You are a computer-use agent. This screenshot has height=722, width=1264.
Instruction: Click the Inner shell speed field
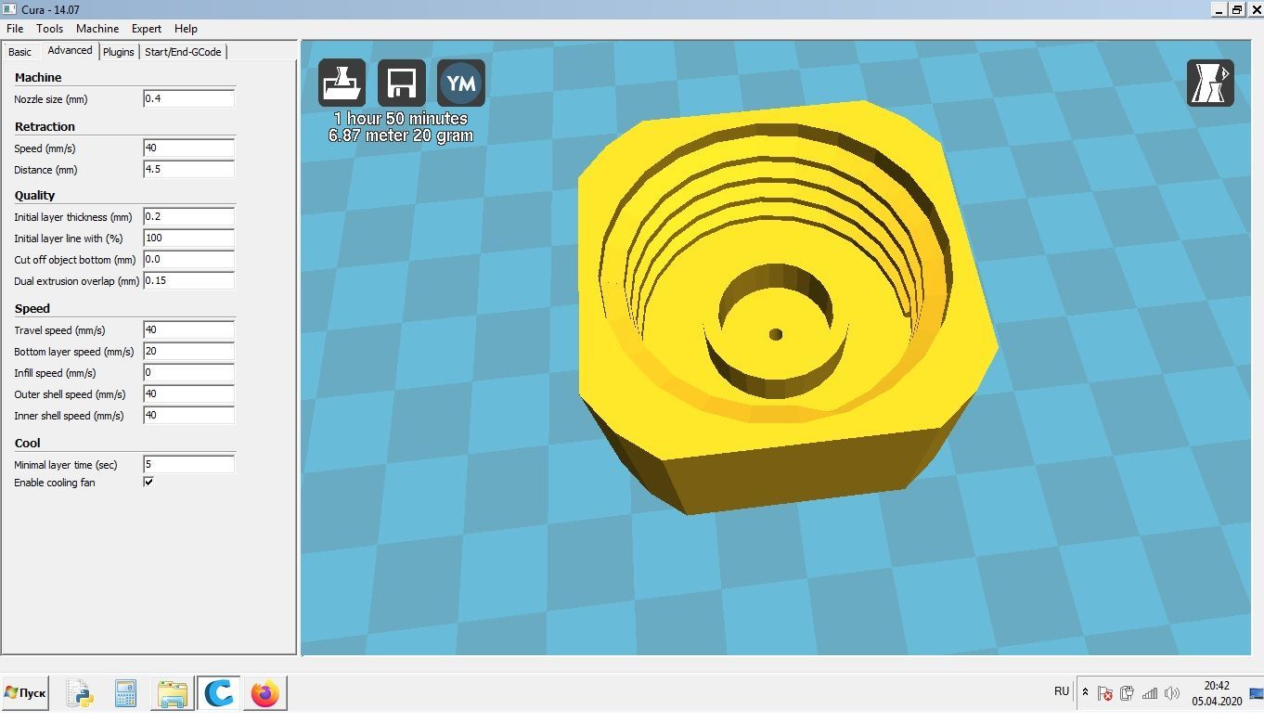[x=188, y=415]
